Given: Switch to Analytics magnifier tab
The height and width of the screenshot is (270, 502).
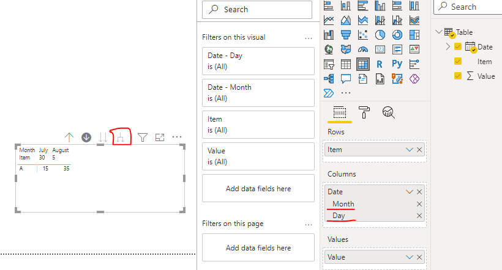Looking at the screenshot, I should click(388, 112).
